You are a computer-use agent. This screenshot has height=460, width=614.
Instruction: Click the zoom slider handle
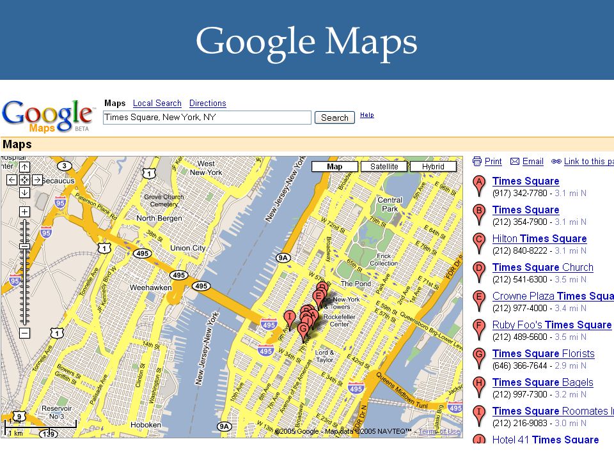tap(25, 246)
